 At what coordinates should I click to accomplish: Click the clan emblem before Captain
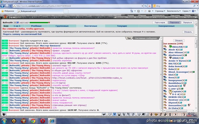tap(170, 91)
